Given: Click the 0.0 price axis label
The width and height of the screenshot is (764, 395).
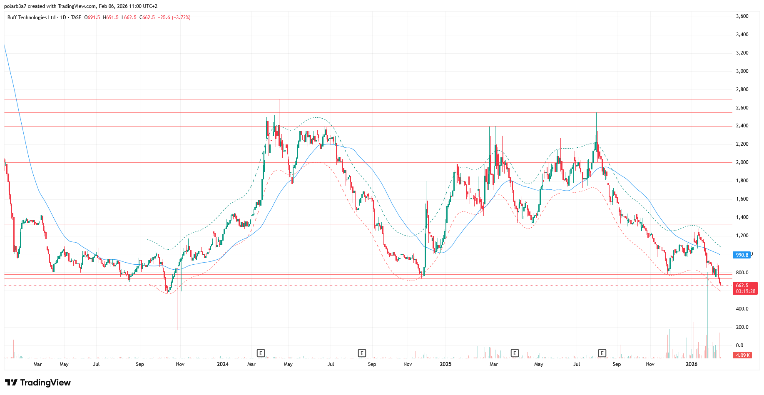Looking at the screenshot, I should [739, 345].
